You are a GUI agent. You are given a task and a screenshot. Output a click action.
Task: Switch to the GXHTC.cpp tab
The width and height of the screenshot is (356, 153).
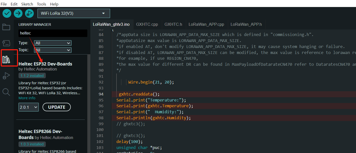tap(147, 24)
